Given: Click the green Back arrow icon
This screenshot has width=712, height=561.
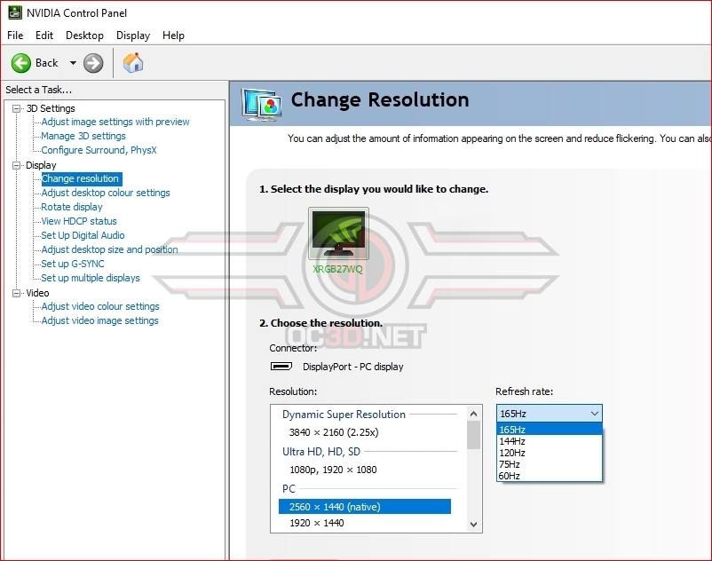Looking at the screenshot, I should click(x=21, y=63).
